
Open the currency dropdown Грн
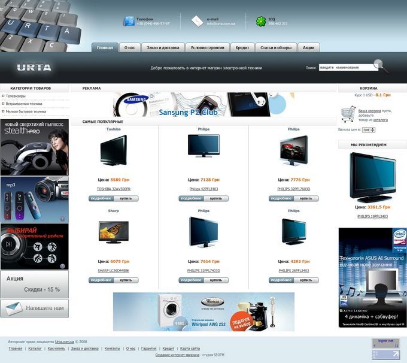369,129
